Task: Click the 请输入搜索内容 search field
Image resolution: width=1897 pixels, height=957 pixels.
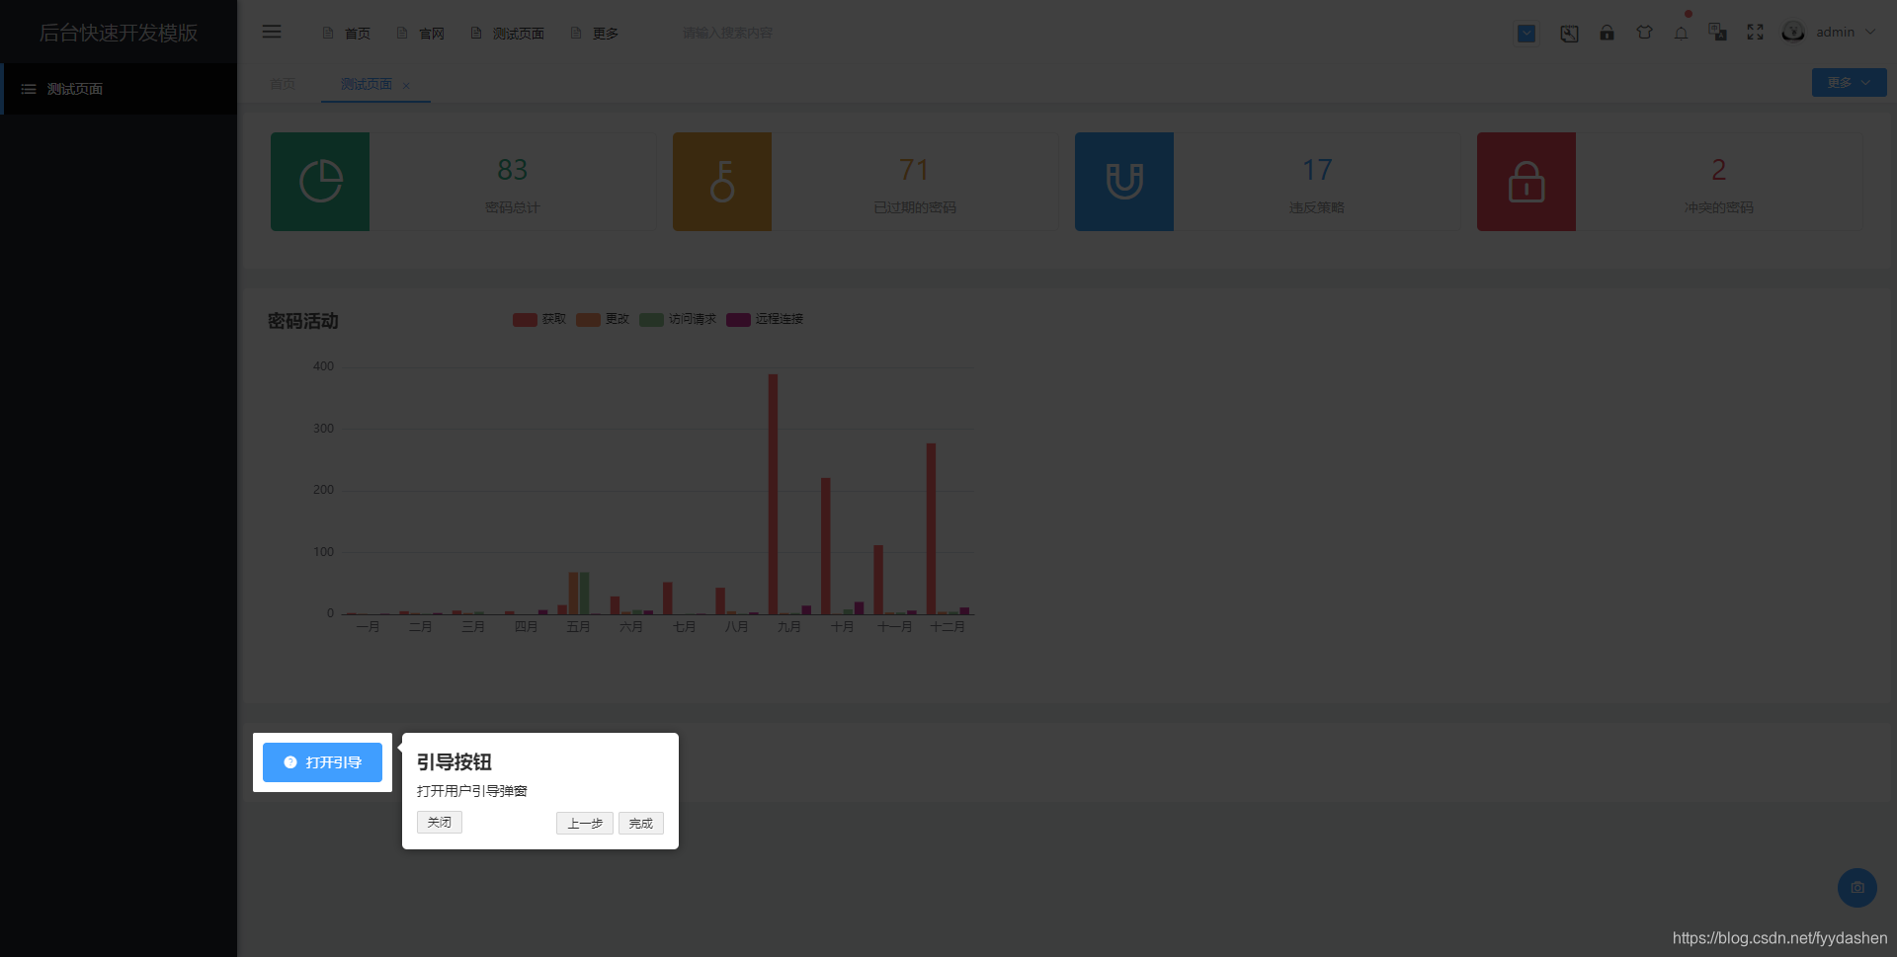Action: pos(727,34)
